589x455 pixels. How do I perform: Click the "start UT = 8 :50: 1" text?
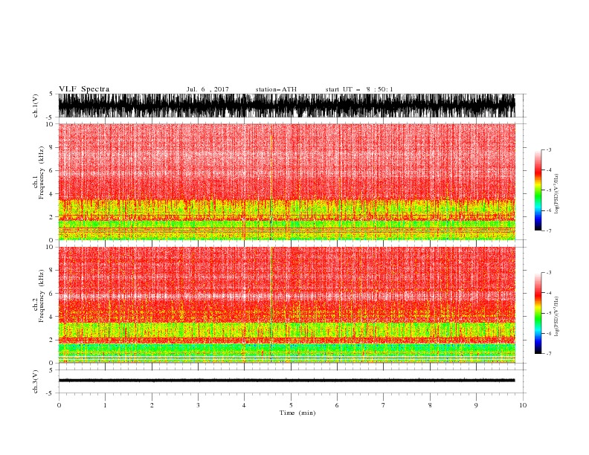(x=359, y=89)
